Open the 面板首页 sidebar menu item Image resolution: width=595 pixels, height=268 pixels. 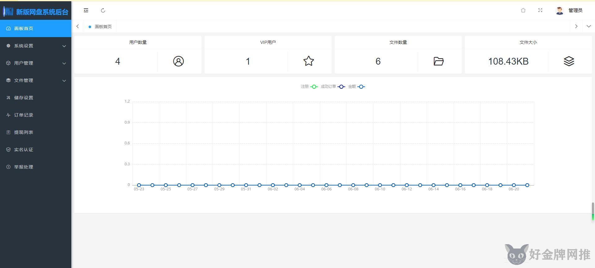pos(36,28)
